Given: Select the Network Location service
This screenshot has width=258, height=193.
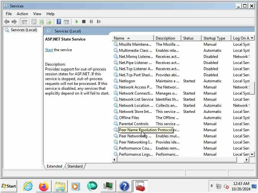Looking at the screenshot, I should click(x=181, y=106).
